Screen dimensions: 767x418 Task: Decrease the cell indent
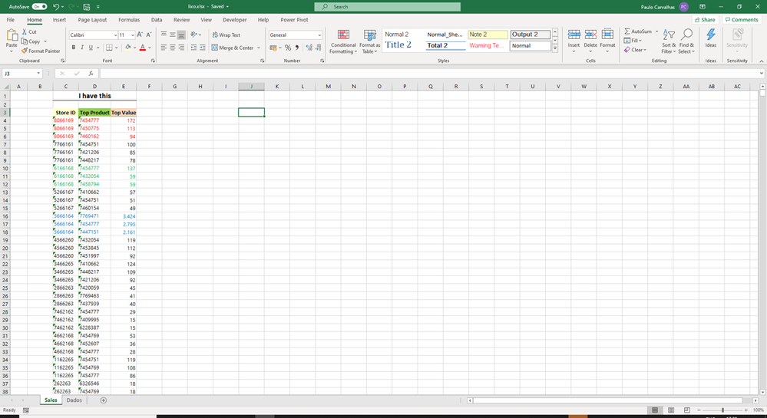193,48
